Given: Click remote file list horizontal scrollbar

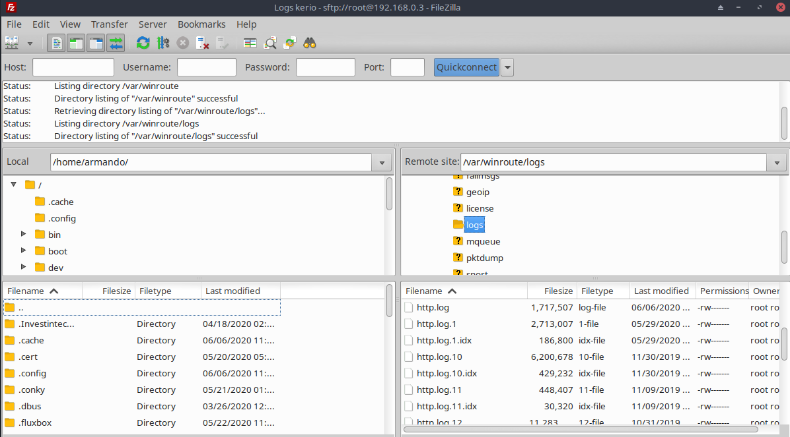Looking at the screenshot, I should point(581,430).
